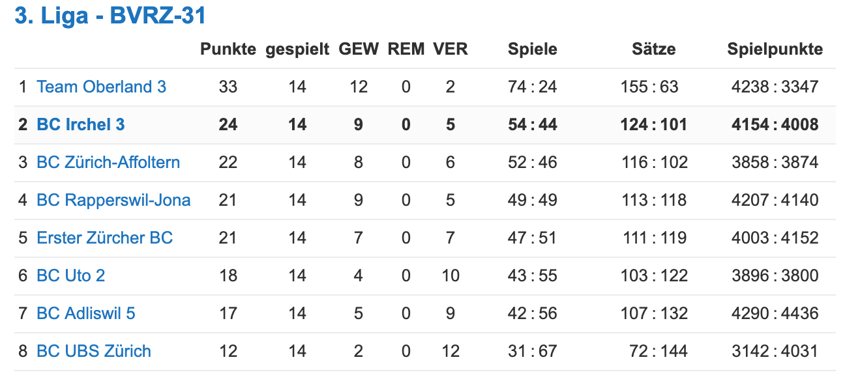The width and height of the screenshot is (845, 379).
Task: Click the GEW column header
Action: click(x=359, y=49)
